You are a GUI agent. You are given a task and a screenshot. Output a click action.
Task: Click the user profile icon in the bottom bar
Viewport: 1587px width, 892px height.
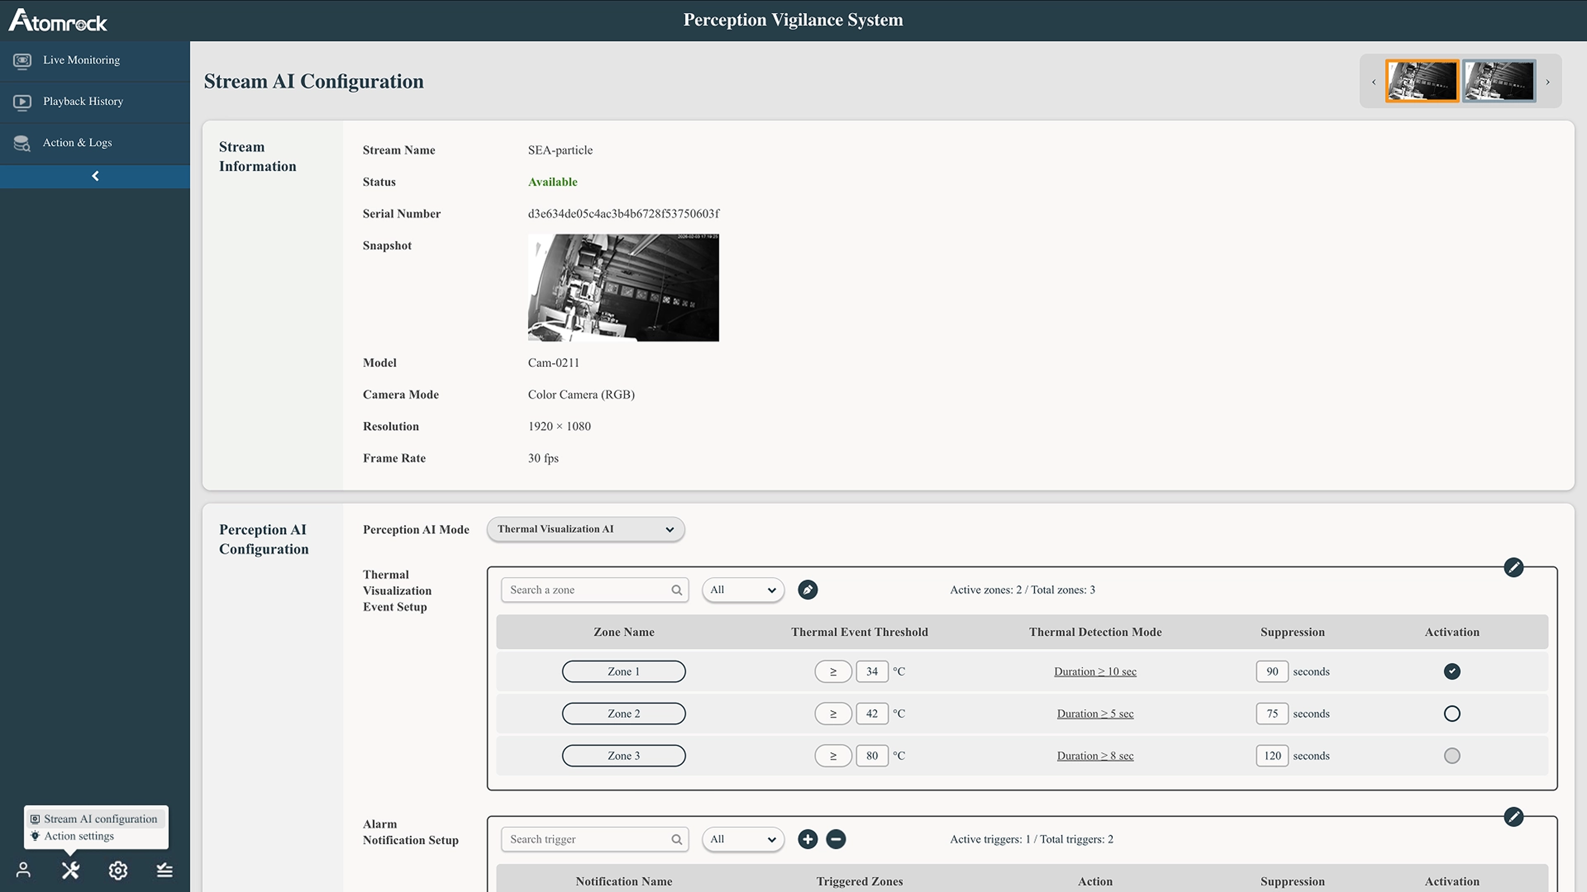(x=24, y=870)
